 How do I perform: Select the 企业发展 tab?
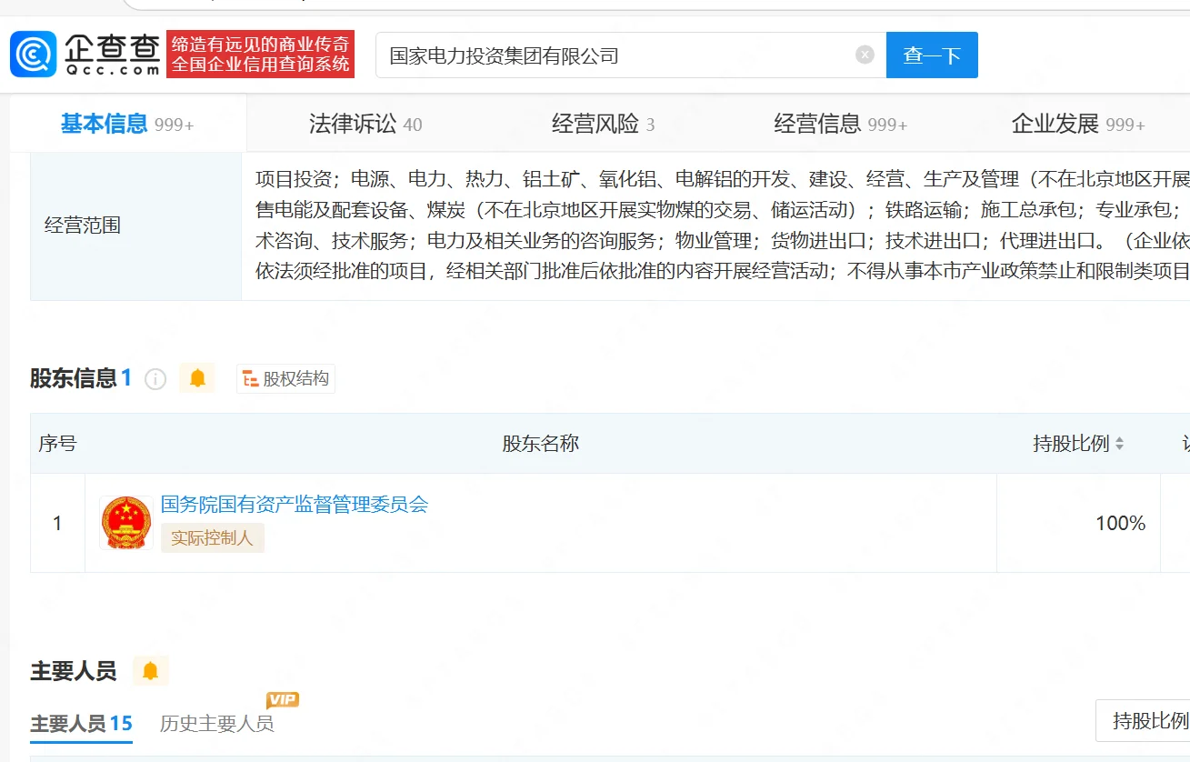point(1078,124)
